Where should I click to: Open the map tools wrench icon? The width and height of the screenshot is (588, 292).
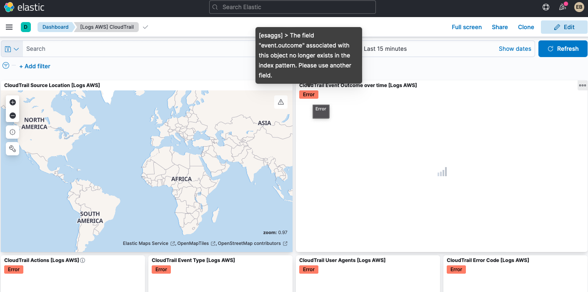click(13, 149)
